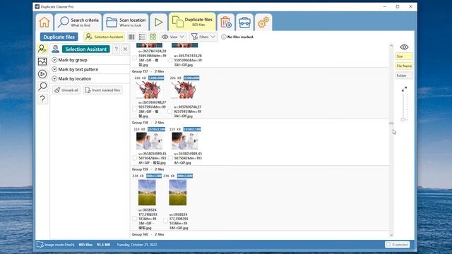452x254 pixels.
Task: Open the search sidebar magnifier icon
Action: 42,86
